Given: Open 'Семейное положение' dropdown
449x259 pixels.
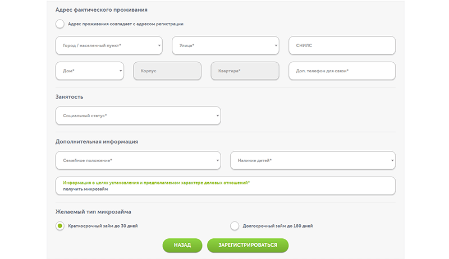Looking at the screenshot, I should point(138,160).
